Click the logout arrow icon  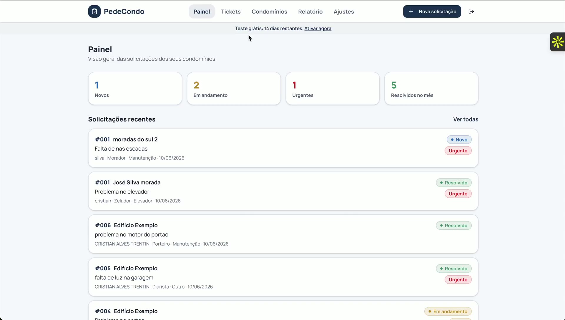(x=471, y=11)
